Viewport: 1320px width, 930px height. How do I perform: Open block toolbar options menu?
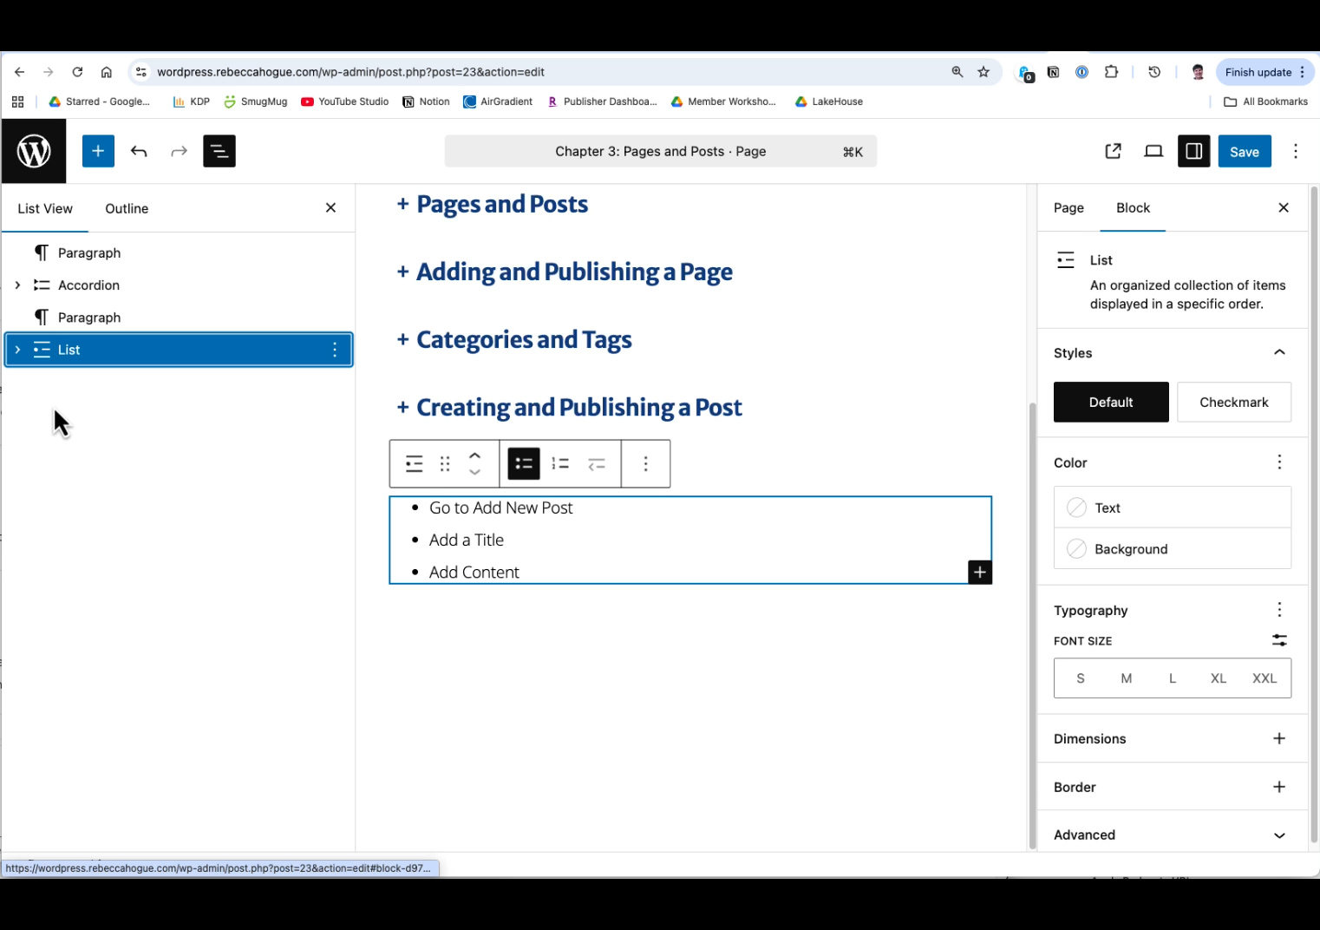tap(646, 464)
